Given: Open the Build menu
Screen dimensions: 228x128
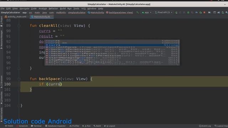Looking at the screenshot, I should [x=63, y=9].
